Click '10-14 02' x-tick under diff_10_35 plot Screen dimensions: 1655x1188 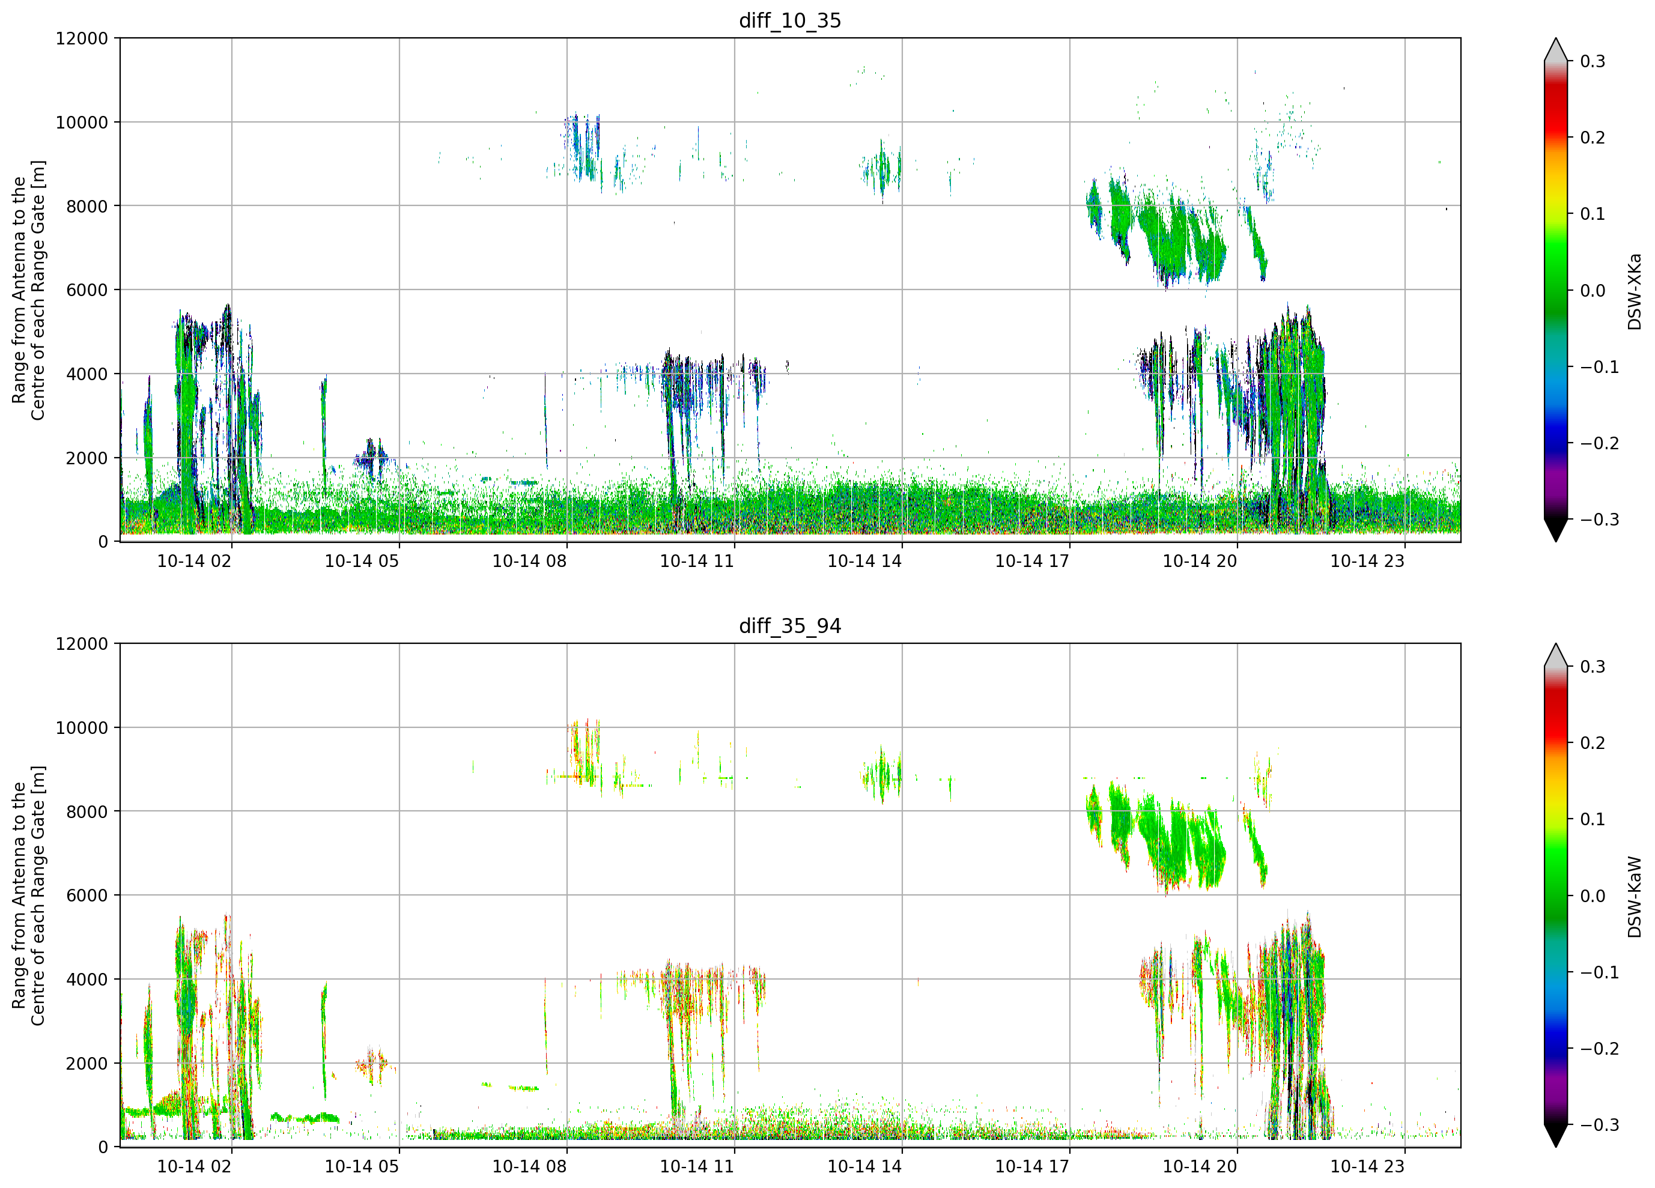coord(194,561)
